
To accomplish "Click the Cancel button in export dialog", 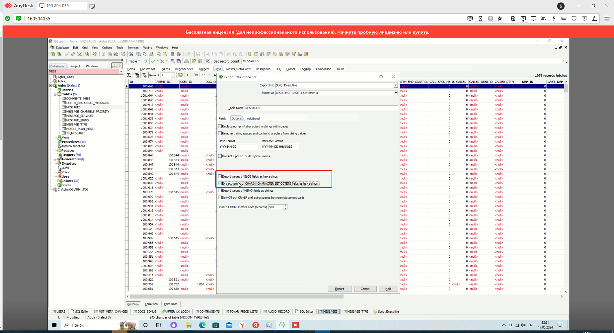I will 365,289.
